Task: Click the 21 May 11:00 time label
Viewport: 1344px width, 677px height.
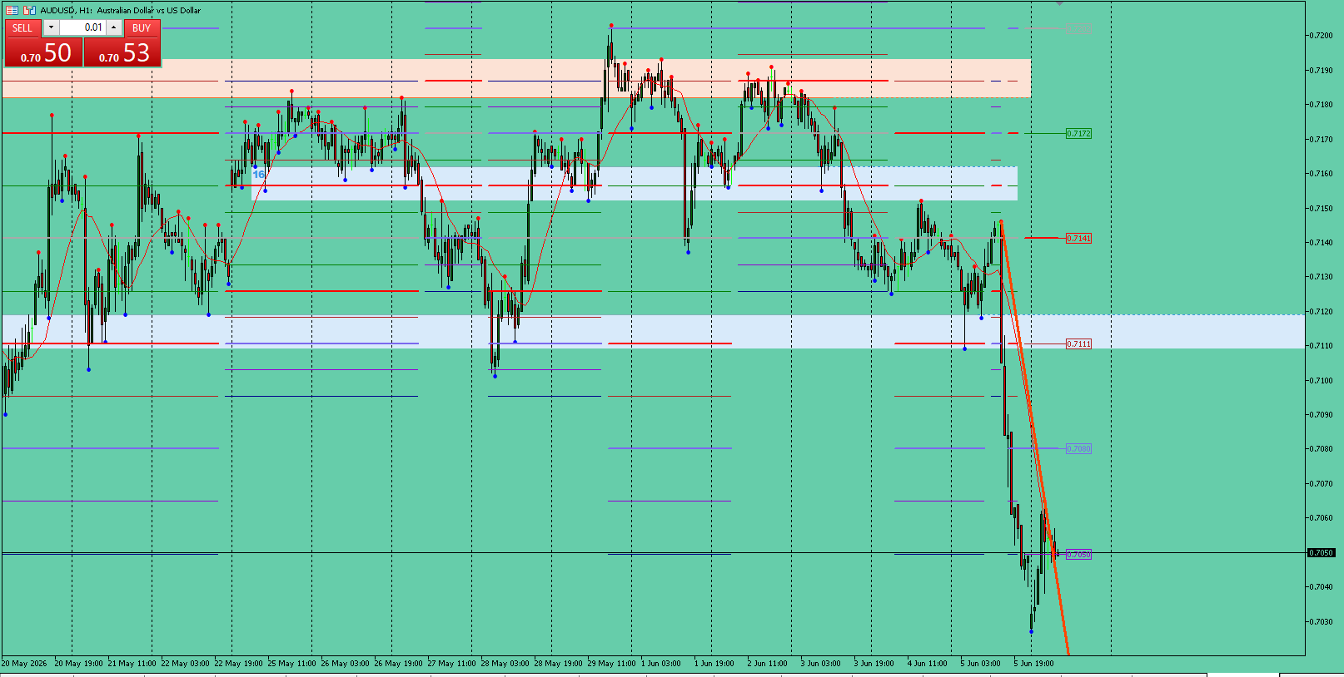Action: tap(132, 664)
